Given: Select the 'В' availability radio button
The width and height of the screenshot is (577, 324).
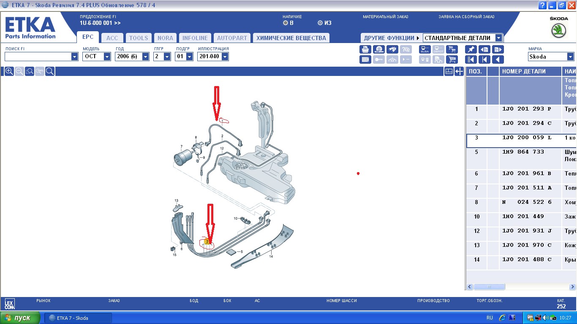Looking at the screenshot, I should [x=286, y=23].
